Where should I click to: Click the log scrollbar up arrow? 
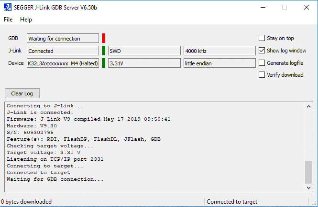pyautogui.click(x=308, y=106)
